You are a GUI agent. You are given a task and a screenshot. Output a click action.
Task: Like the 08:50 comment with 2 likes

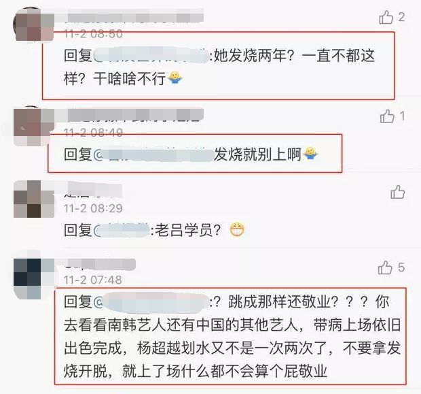click(386, 18)
